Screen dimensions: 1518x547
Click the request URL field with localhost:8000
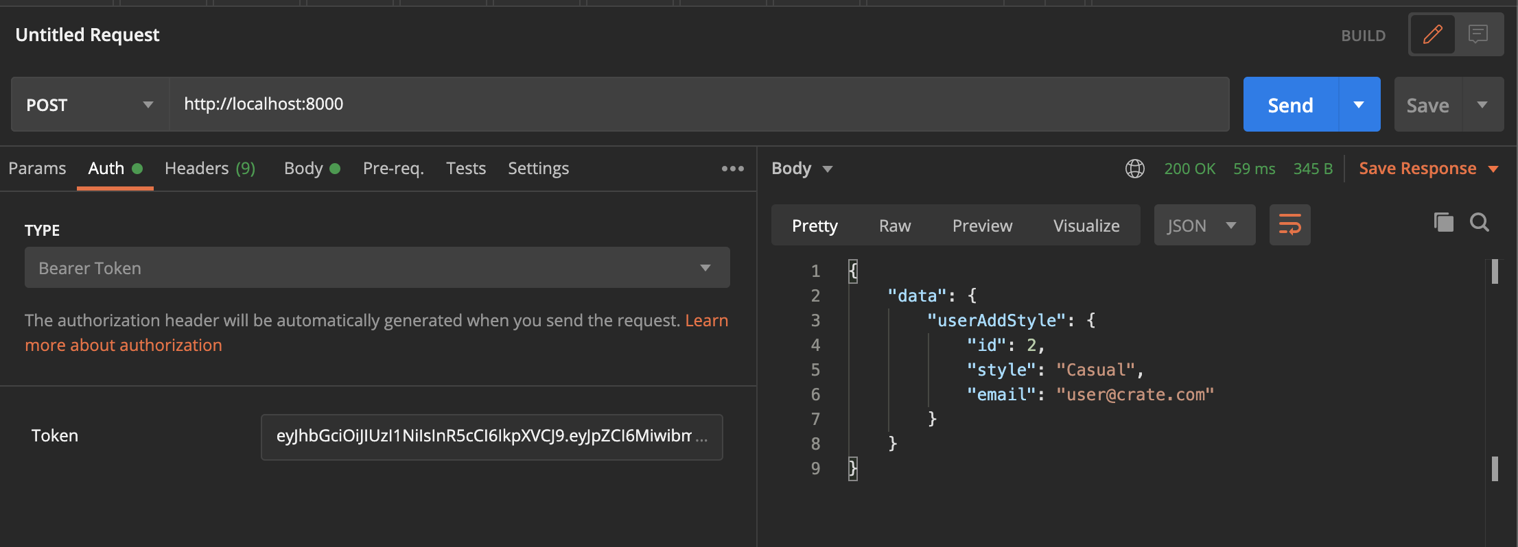coord(699,104)
